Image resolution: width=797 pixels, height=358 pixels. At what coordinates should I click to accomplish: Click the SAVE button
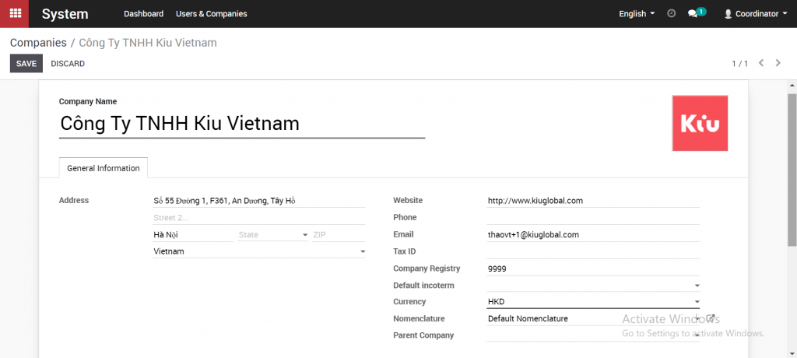[x=26, y=64]
